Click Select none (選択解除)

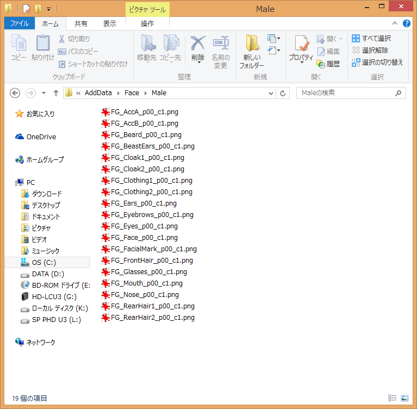tap(370, 50)
